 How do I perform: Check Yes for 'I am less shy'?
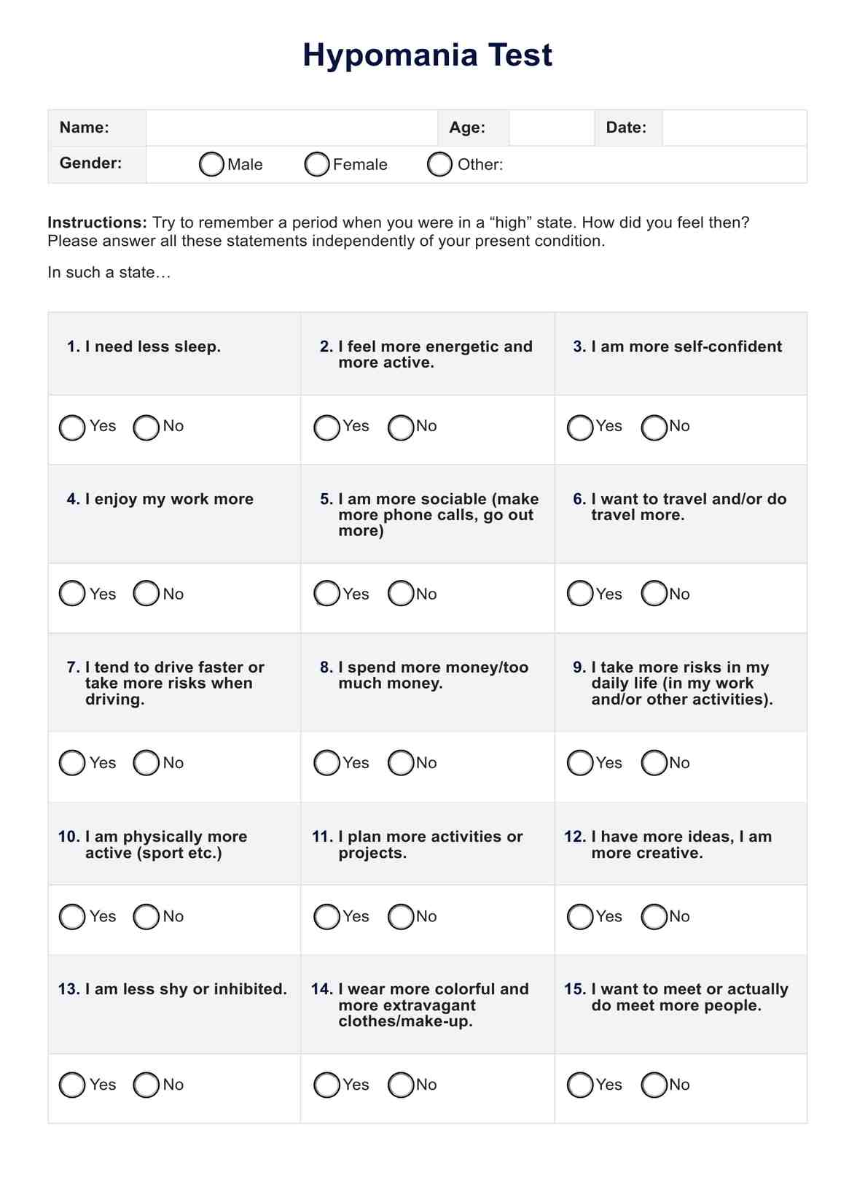(x=72, y=1085)
